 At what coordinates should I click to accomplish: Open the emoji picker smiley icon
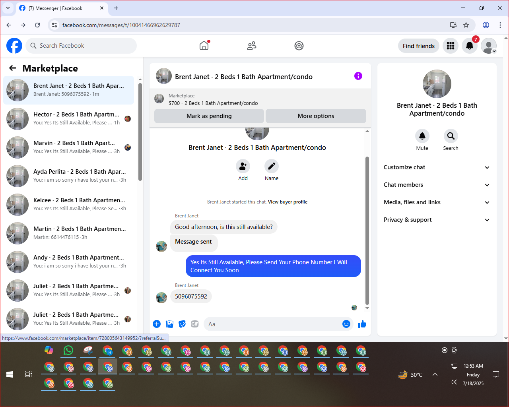346,324
